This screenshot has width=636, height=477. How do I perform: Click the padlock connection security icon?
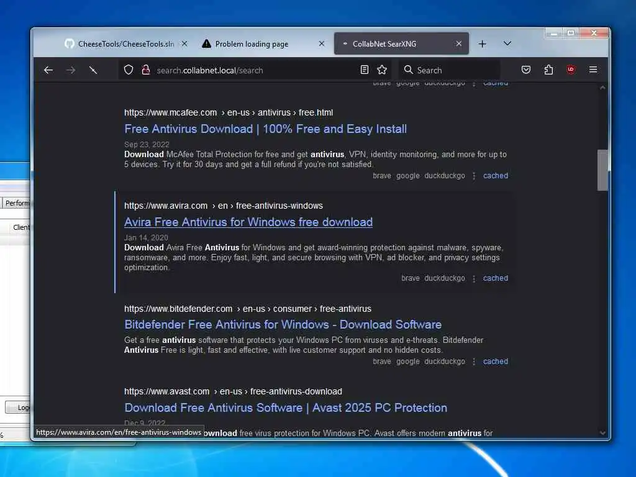point(145,70)
